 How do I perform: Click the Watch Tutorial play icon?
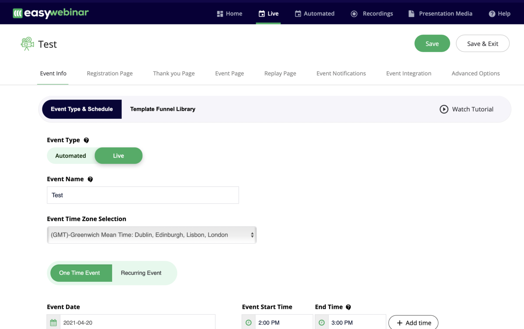tap(444, 109)
